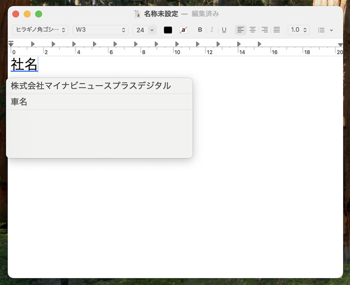Align text left
350x285 pixels.
[241, 30]
